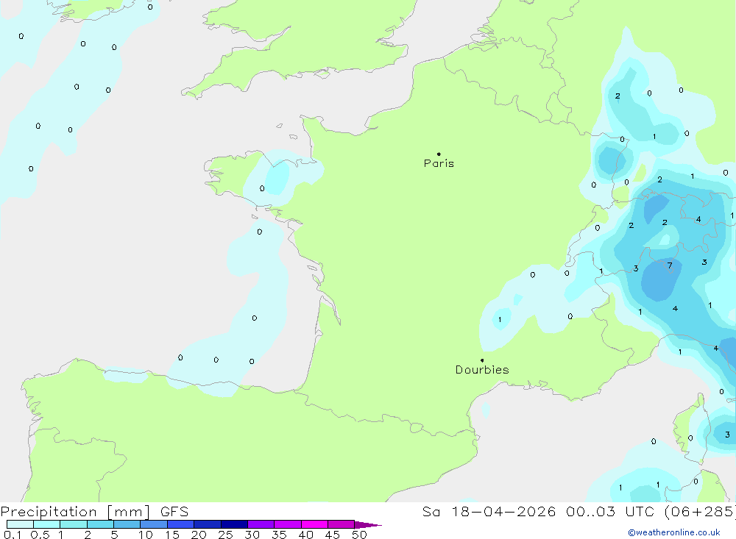Pick the 5–10 mm legend swatch

(127, 524)
